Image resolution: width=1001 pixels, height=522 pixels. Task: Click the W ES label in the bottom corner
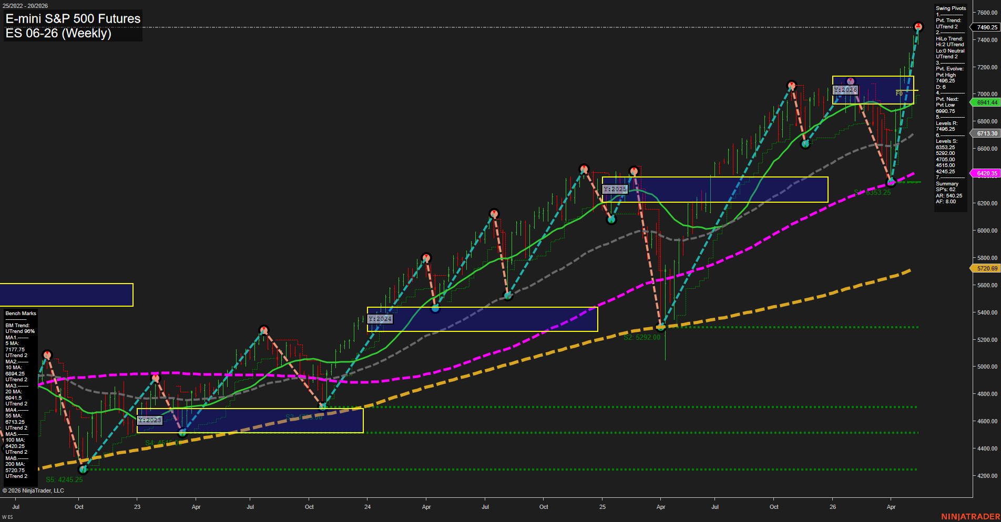(7, 517)
